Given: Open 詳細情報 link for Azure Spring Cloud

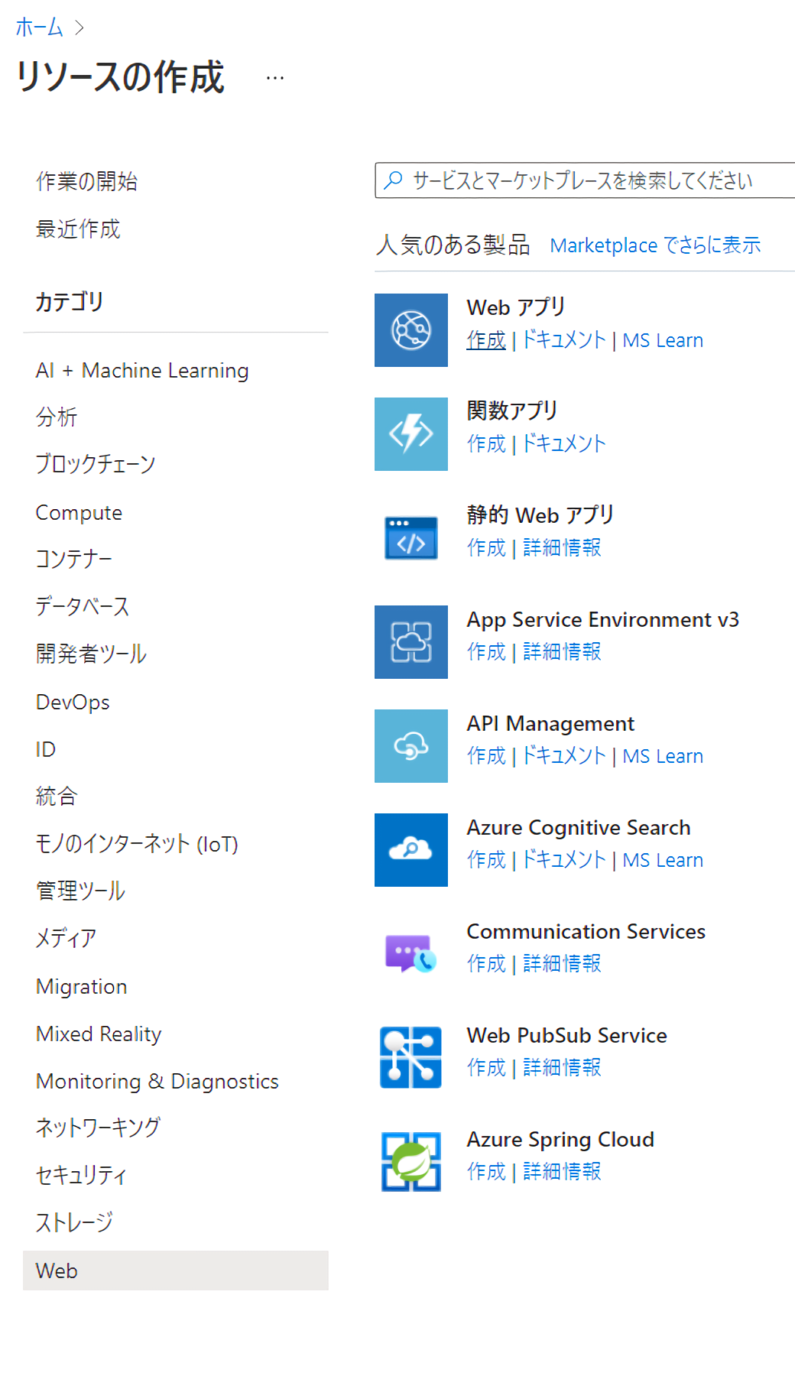Looking at the screenshot, I should click(x=562, y=1172).
